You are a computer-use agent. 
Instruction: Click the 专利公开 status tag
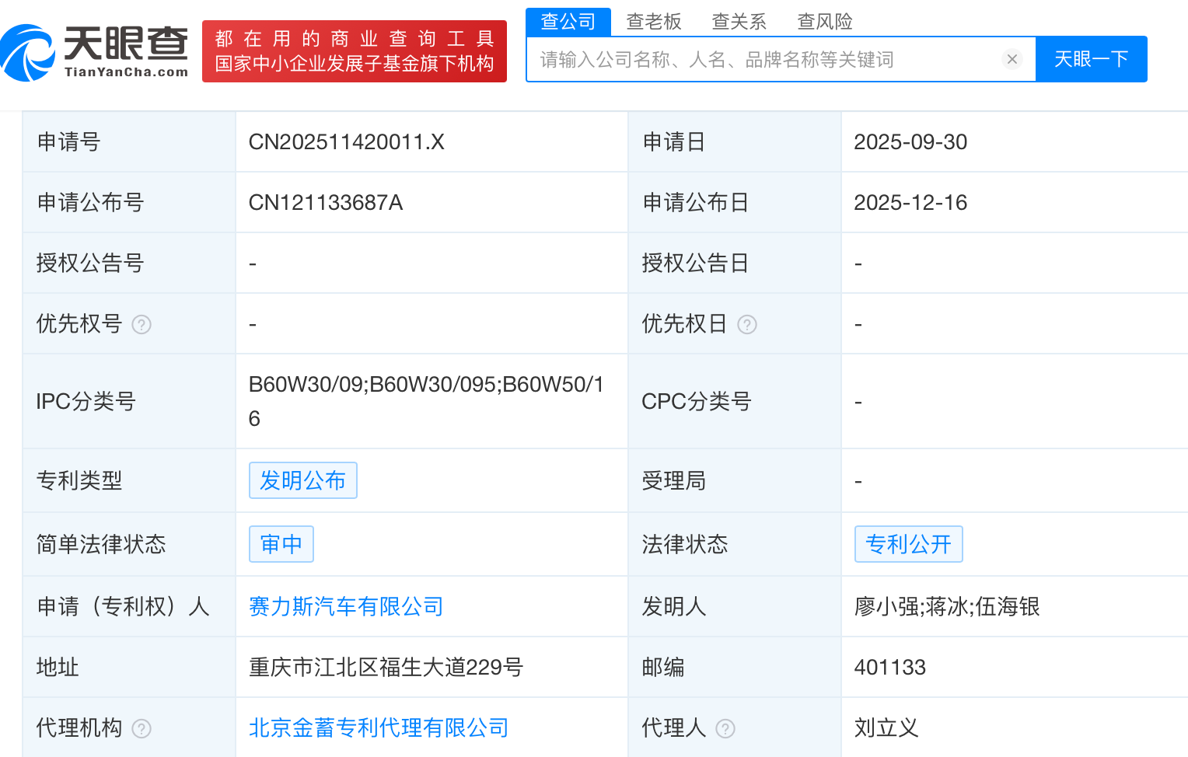coord(908,544)
